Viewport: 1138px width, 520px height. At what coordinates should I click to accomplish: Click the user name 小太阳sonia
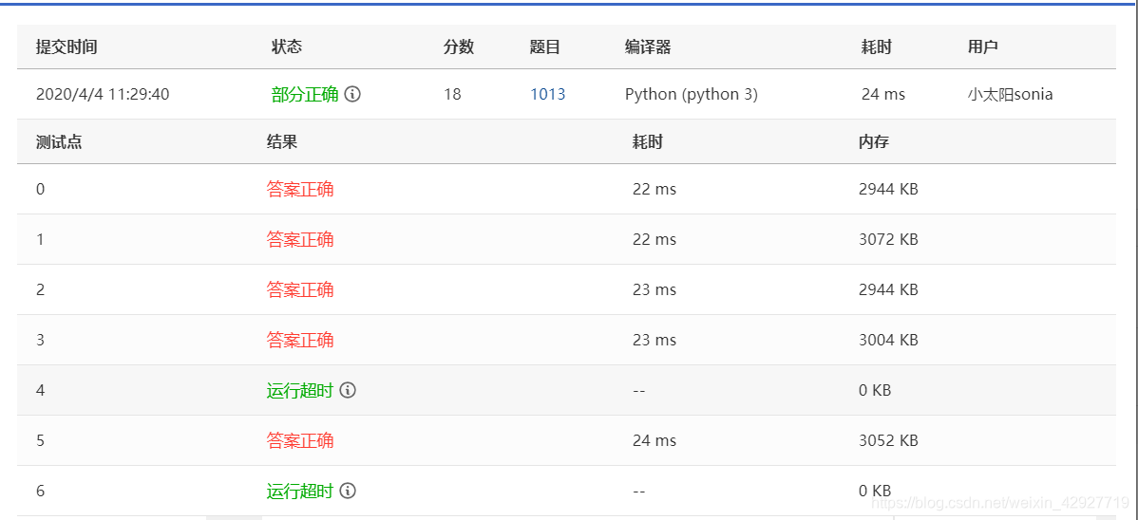click(1010, 94)
